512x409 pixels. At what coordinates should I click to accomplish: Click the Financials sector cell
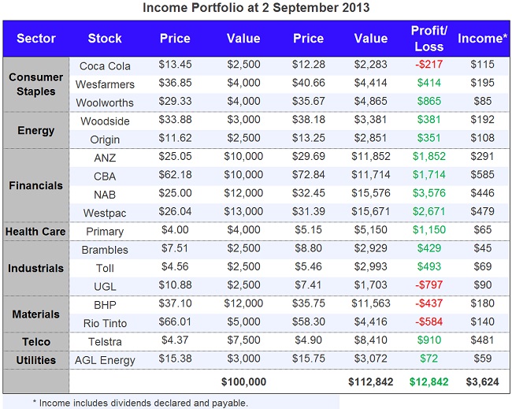coord(36,186)
